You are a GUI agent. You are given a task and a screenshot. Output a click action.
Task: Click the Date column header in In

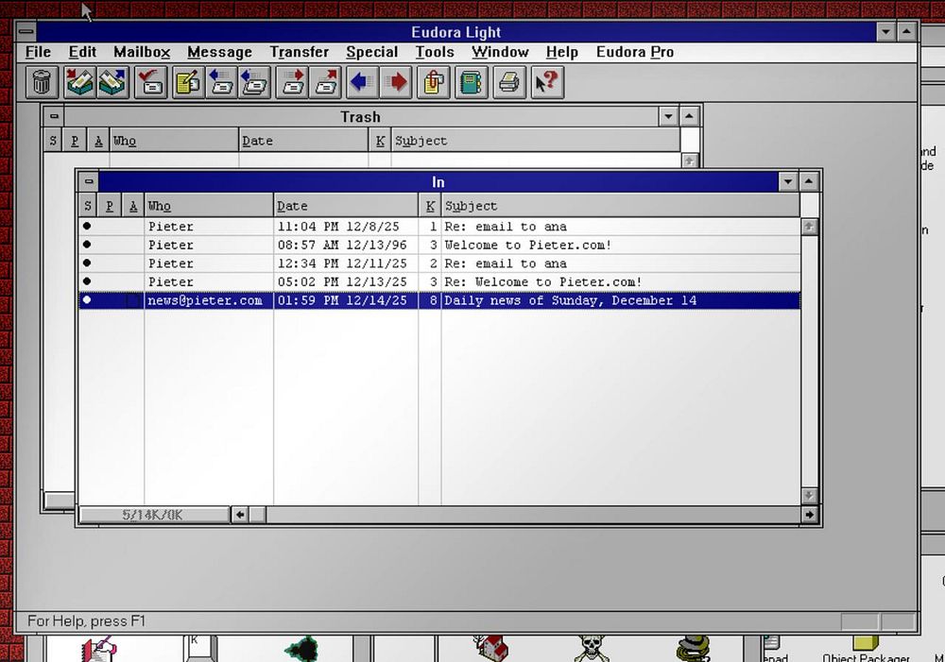click(345, 206)
